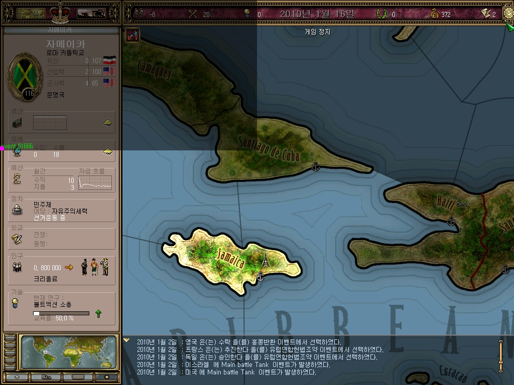Click the goods pile icon in trade section

tap(108, 151)
